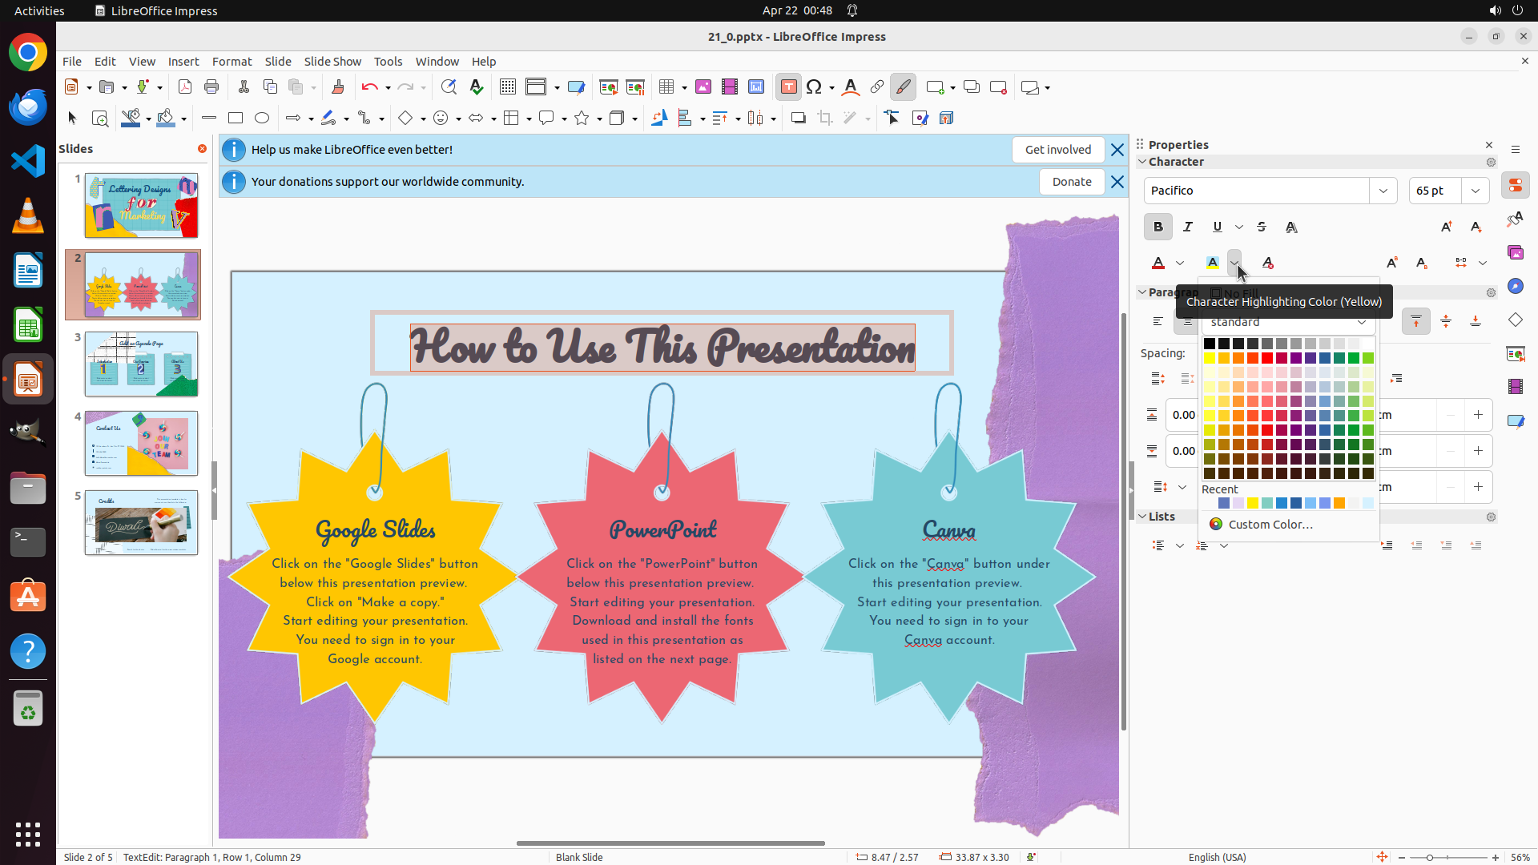Viewport: 1538px width, 865px height.
Task: Toggle Bold formatting in Character panel
Action: point(1158,227)
